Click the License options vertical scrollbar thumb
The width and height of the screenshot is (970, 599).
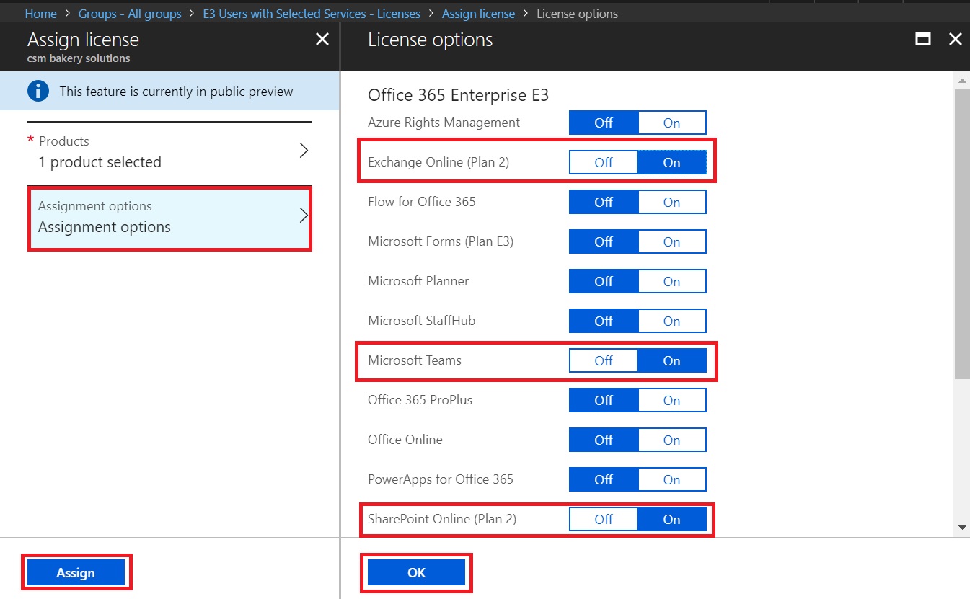[962, 234]
